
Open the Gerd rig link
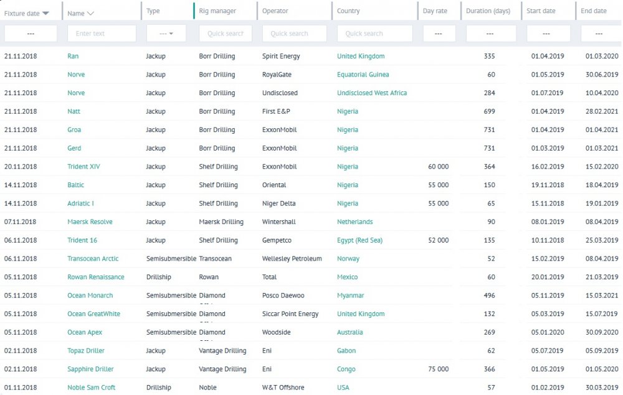(x=74, y=148)
